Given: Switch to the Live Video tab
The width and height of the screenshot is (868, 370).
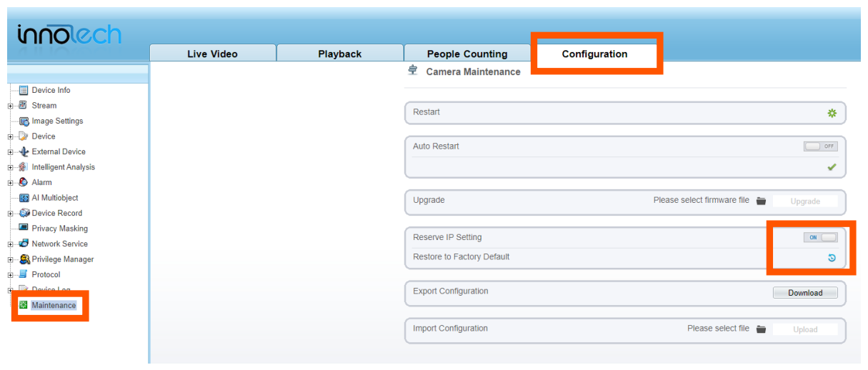Looking at the screenshot, I should (212, 54).
